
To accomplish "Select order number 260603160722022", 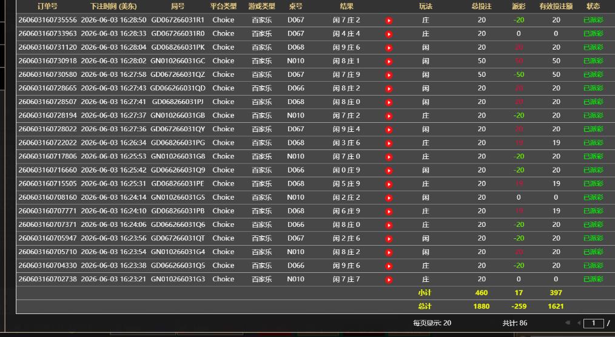I will point(47,143).
